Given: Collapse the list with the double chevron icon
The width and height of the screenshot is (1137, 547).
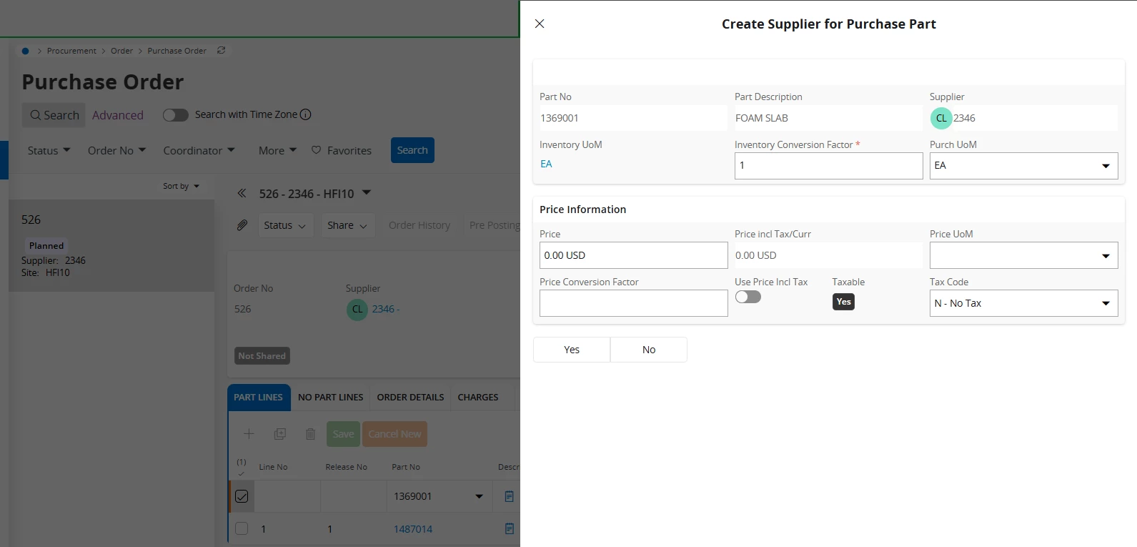Looking at the screenshot, I should coord(242,193).
